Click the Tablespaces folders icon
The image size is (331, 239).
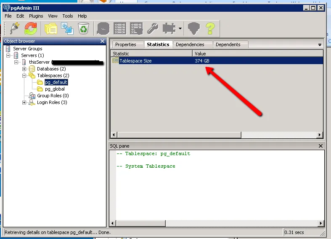[32, 75]
